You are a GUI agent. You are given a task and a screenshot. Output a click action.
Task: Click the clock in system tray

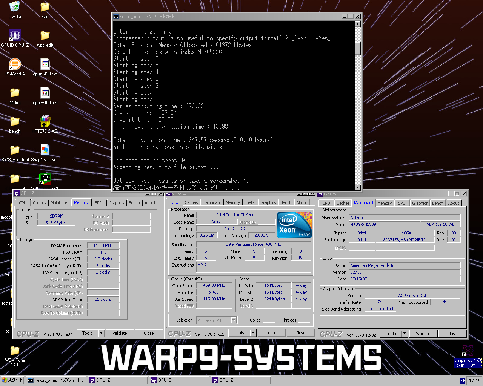click(x=474, y=380)
